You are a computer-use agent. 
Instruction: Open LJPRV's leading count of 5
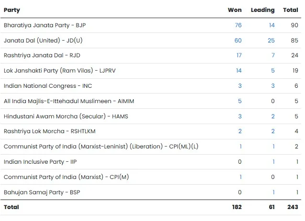(x=273, y=71)
